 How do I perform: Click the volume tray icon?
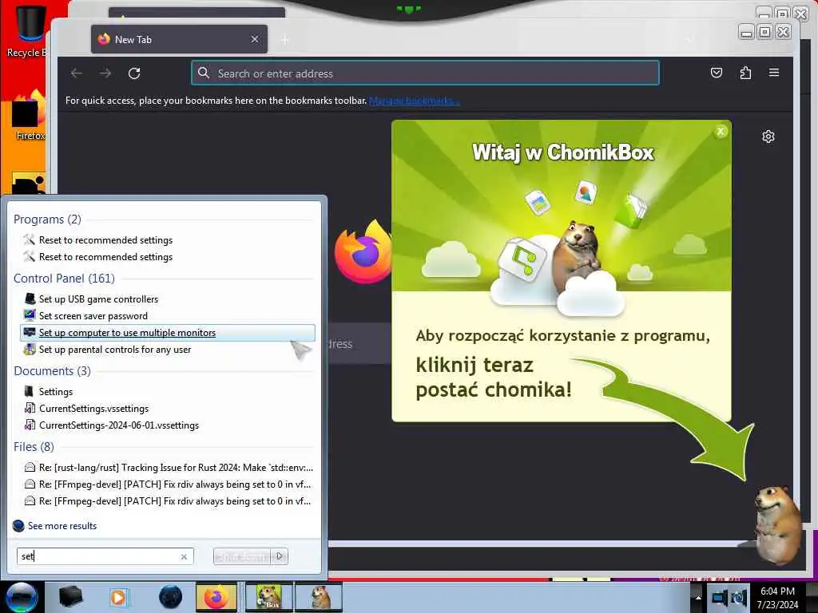[x=739, y=597]
